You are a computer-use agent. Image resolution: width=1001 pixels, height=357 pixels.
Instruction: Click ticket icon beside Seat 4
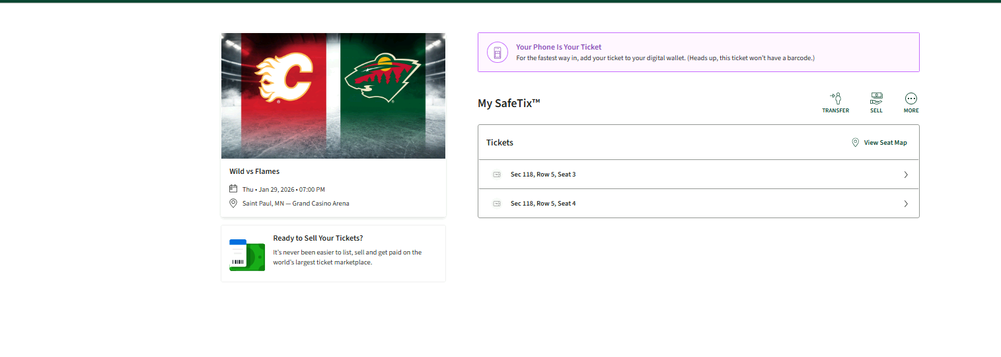pyautogui.click(x=497, y=204)
